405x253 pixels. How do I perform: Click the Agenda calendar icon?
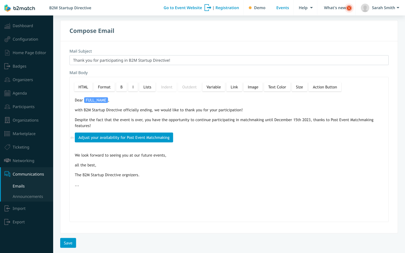(x=7, y=93)
